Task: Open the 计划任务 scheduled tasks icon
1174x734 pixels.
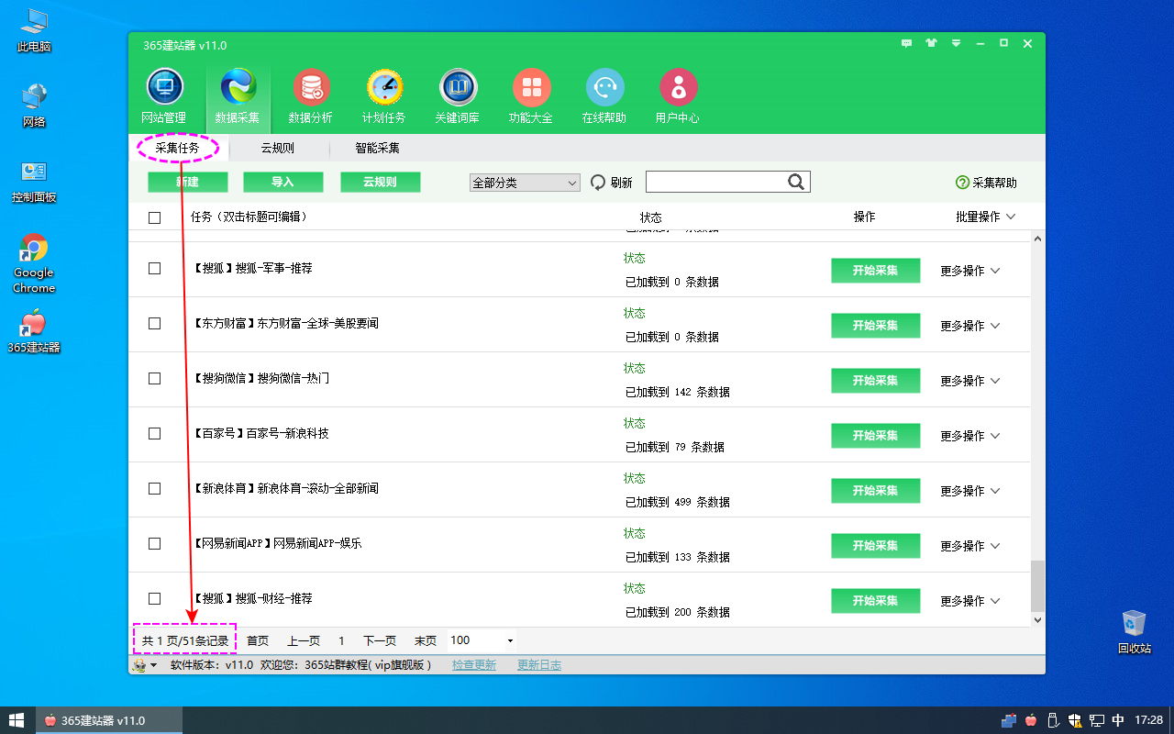Action: point(384,88)
